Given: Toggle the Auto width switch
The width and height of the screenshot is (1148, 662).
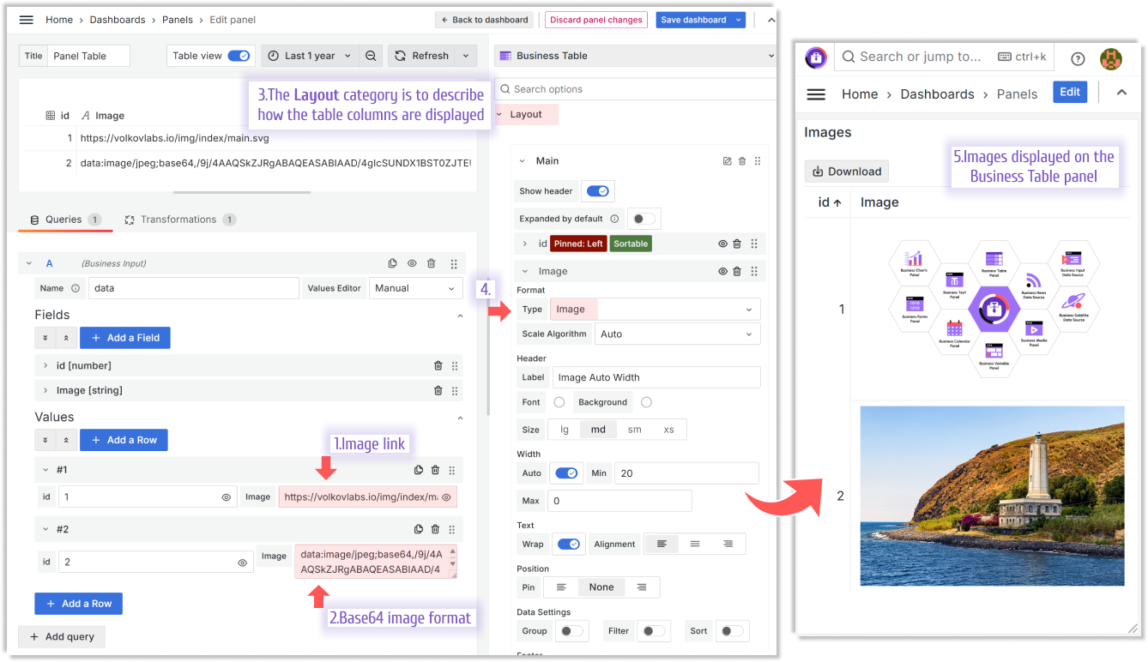Looking at the screenshot, I should click(x=566, y=473).
